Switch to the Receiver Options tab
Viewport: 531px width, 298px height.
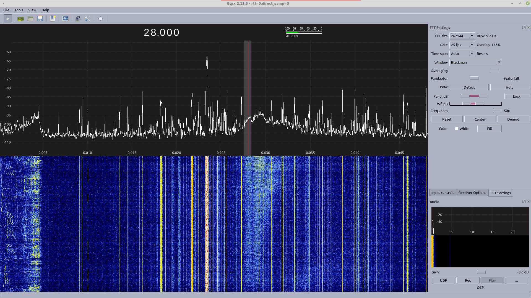(472, 193)
